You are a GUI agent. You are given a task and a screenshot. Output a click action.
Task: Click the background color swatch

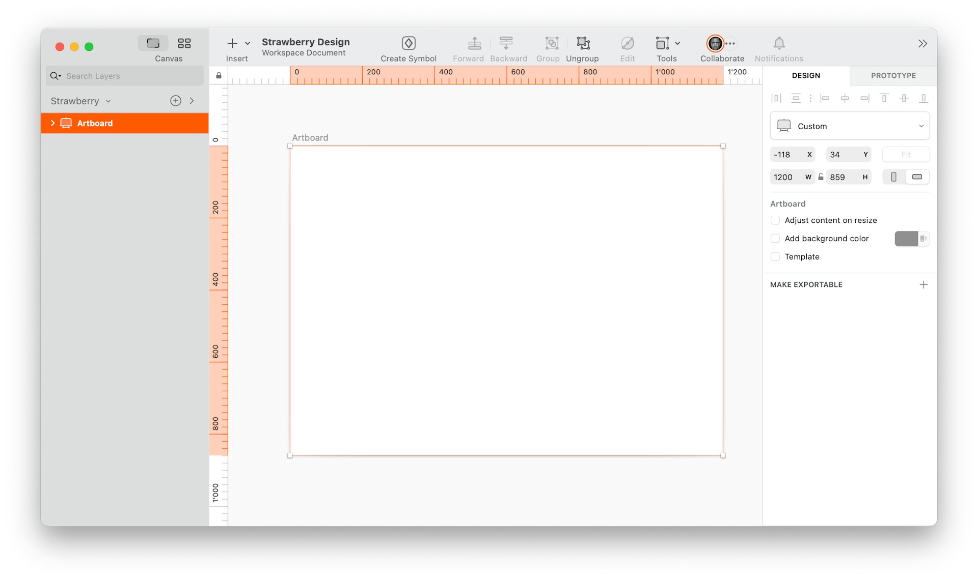point(906,239)
